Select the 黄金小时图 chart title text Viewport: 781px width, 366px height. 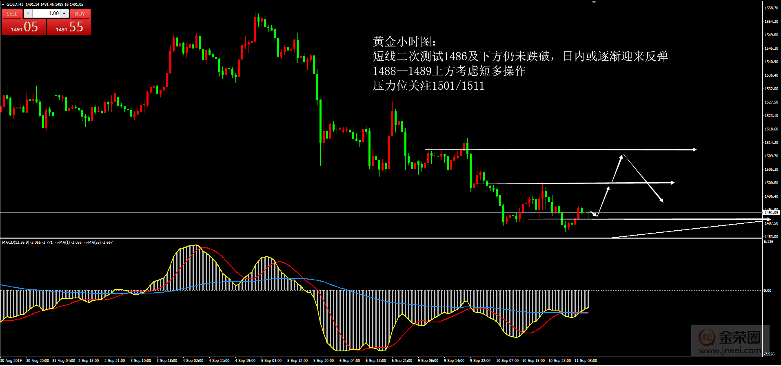[405, 42]
